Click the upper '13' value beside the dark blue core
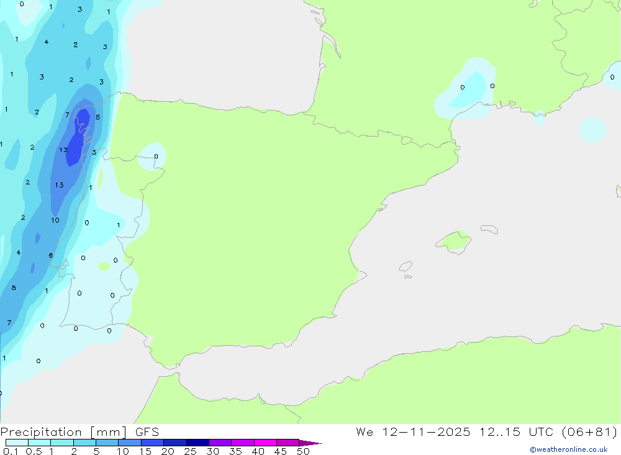 tap(63, 150)
